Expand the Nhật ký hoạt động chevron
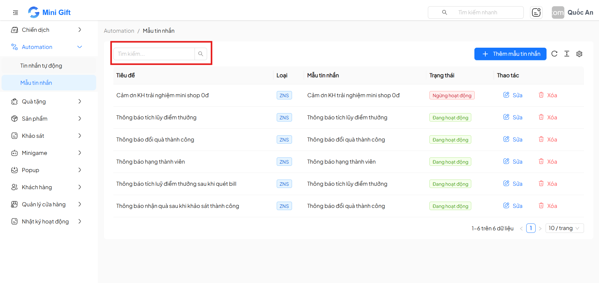This screenshot has width=599, height=283. (80, 221)
